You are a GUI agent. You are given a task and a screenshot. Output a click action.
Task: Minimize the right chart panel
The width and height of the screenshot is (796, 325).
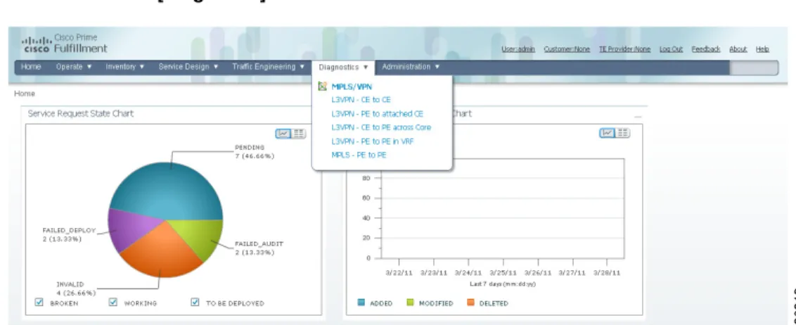click(x=638, y=116)
